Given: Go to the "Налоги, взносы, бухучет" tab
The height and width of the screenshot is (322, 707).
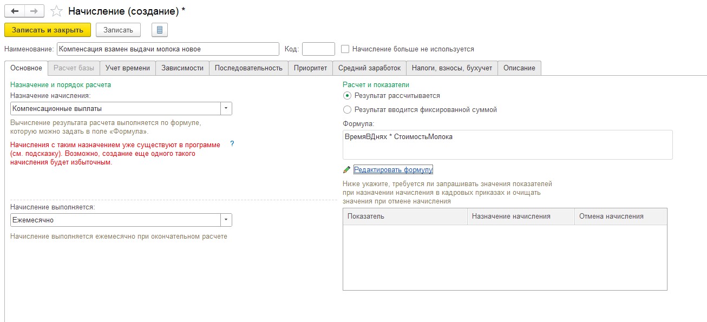Looking at the screenshot, I should click(451, 68).
